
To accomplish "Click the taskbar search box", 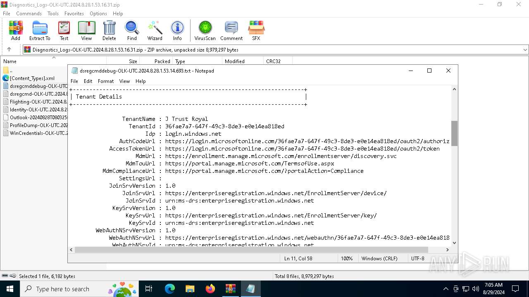I will pos(79,289).
